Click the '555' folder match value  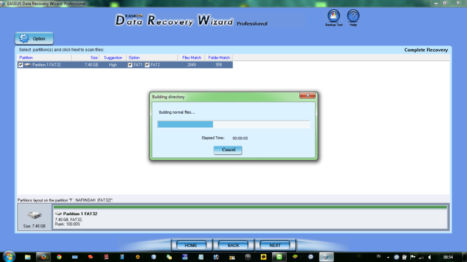coord(219,65)
